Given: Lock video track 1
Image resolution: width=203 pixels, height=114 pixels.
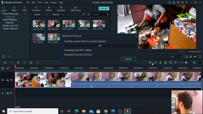Looking at the screenshot, I should [x=8, y=80].
